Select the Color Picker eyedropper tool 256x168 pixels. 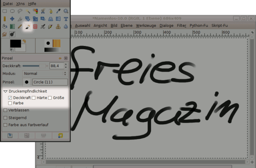coord(58,11)
